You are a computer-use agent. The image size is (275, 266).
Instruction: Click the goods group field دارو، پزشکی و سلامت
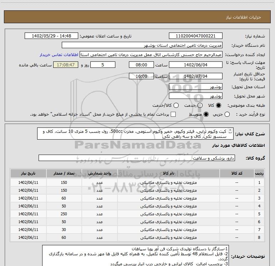tap(137, 158)
